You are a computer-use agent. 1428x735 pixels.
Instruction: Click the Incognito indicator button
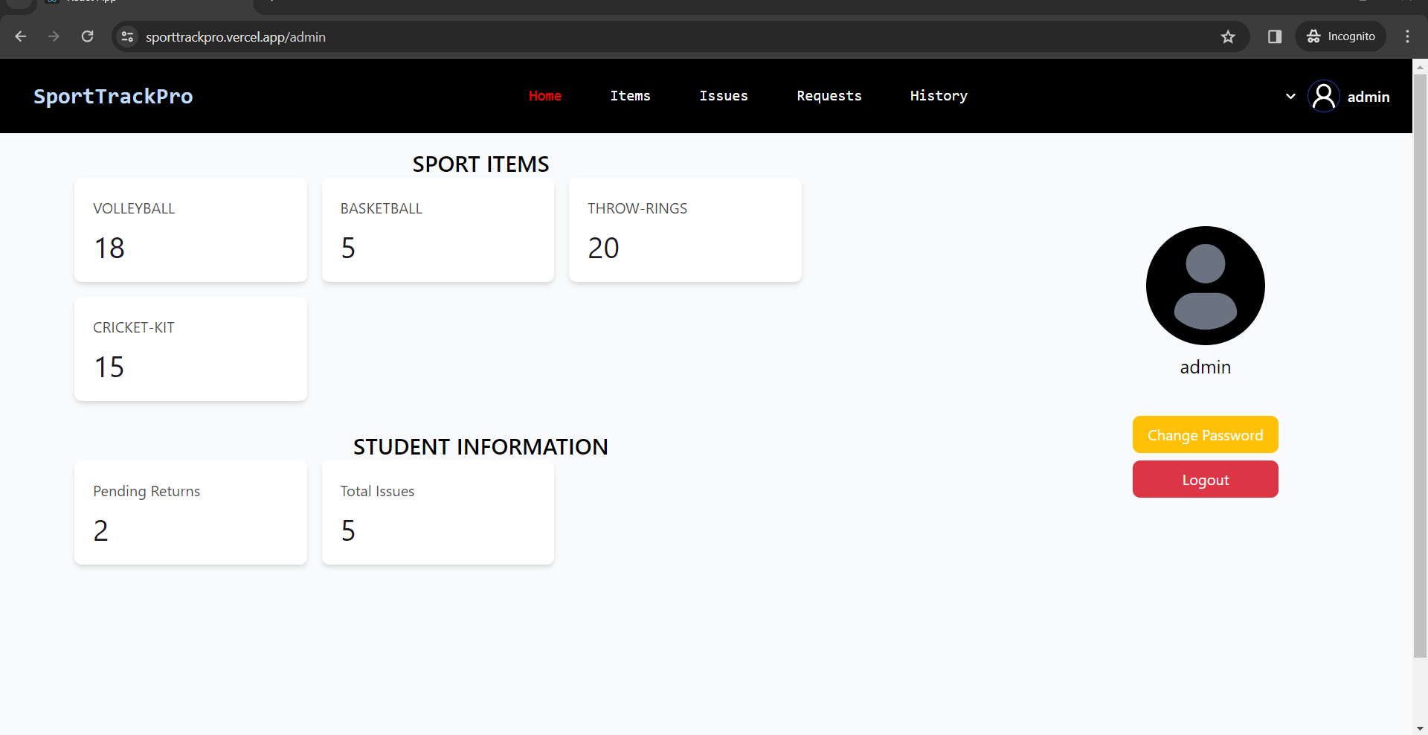[x=1341, y=36]
